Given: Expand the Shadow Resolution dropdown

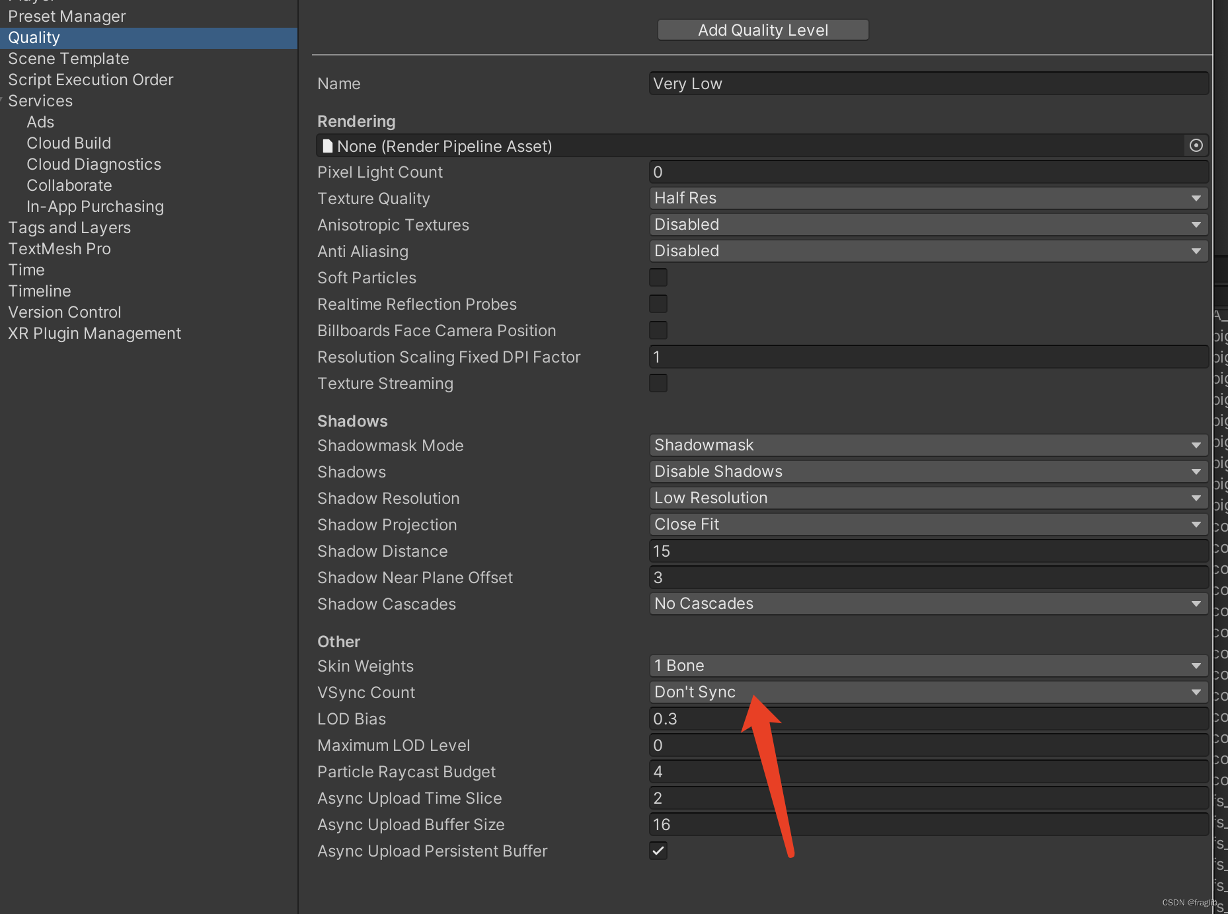Looking at the screenshot, I should coord(929,498).
